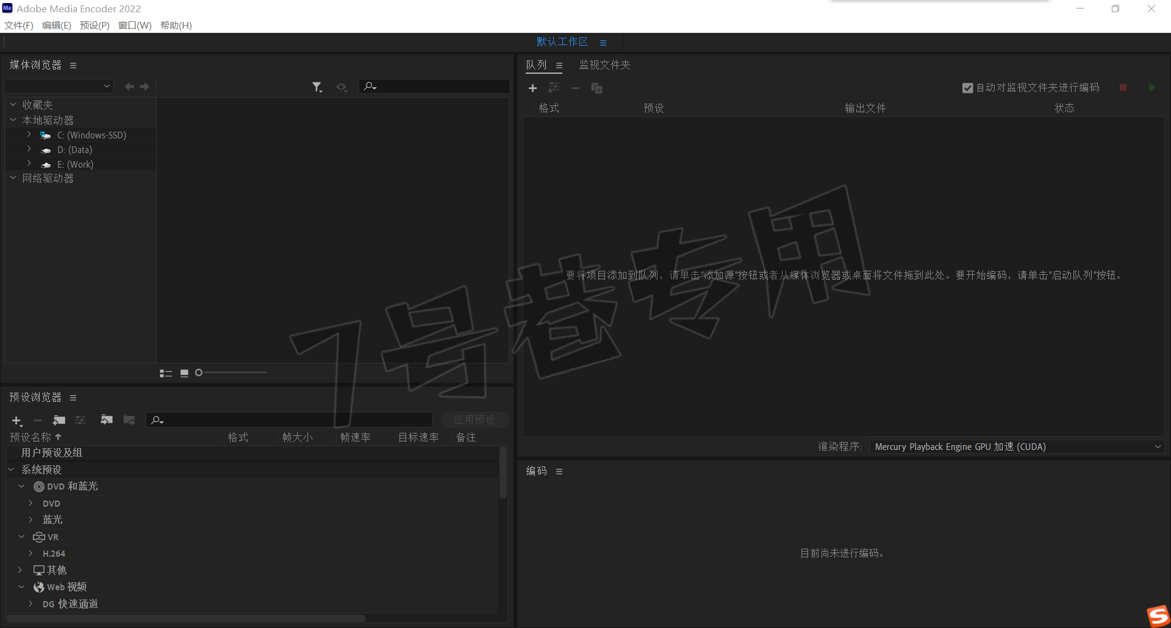Collapse the 系统预设 group

coord(11,469)
